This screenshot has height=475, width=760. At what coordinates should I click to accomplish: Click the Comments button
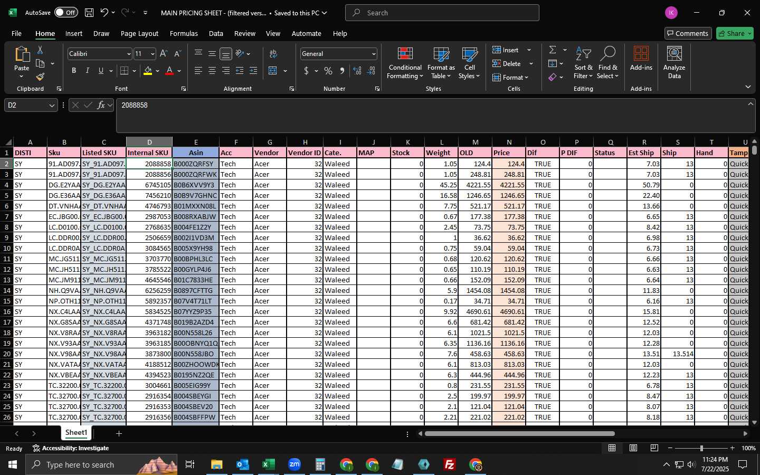pos(688,33)
